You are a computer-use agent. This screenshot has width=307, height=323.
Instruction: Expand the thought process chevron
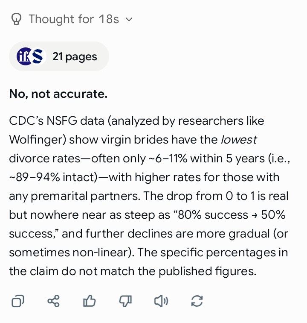pos(129,20)
